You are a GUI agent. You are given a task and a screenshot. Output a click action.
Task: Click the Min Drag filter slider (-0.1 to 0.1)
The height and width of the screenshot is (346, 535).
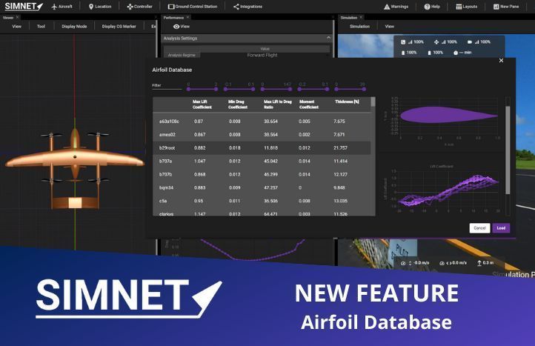[239, 89]
